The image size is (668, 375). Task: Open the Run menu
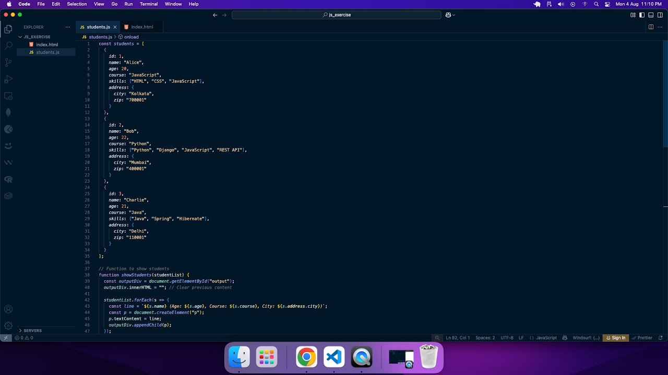click(x=128, y=4)
